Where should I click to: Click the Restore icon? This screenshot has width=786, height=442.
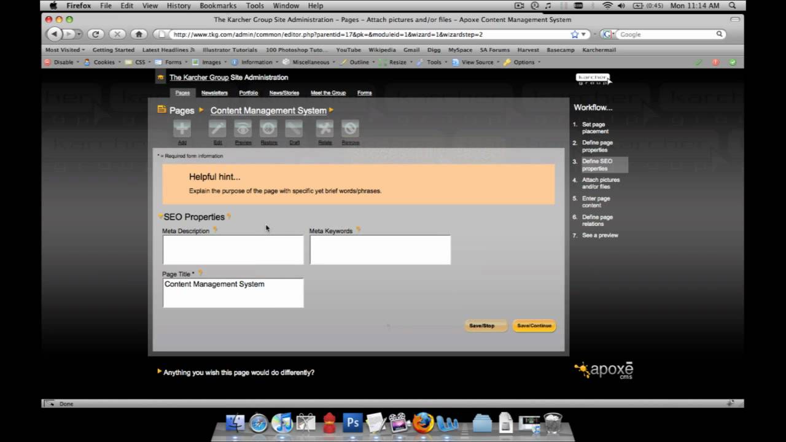click(268, 128)
